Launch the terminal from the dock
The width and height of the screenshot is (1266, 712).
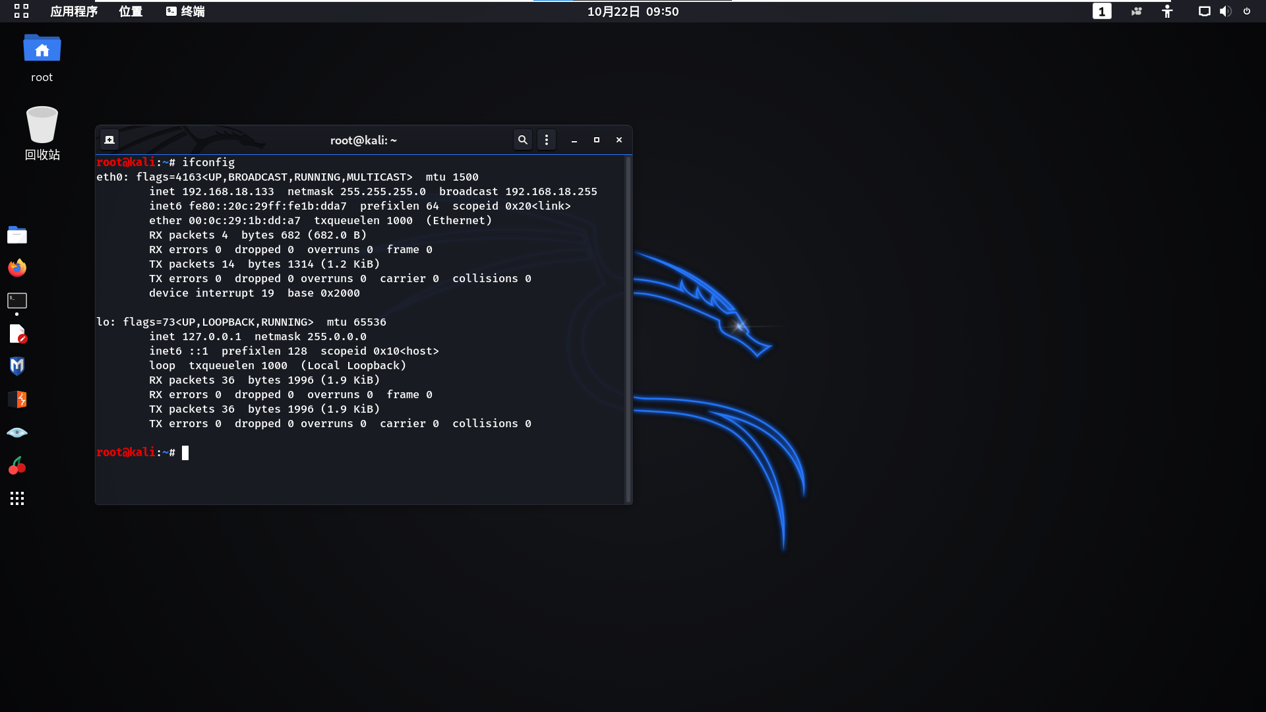click(17, 301)
